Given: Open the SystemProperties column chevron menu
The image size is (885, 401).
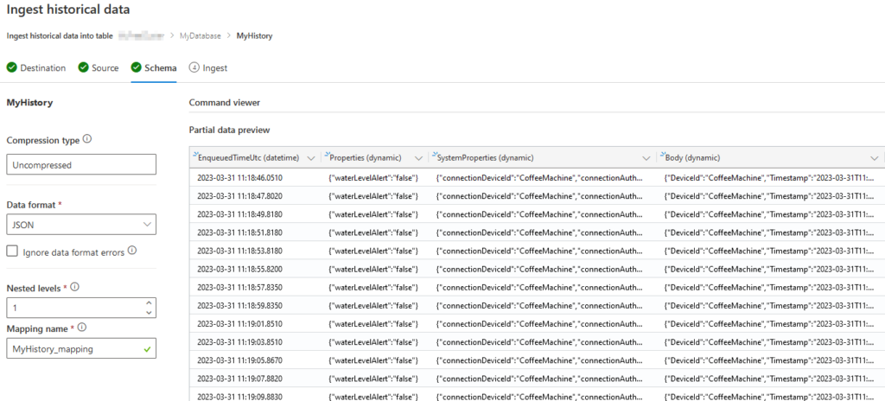Looking at the screenshot, I should (646, 158).
